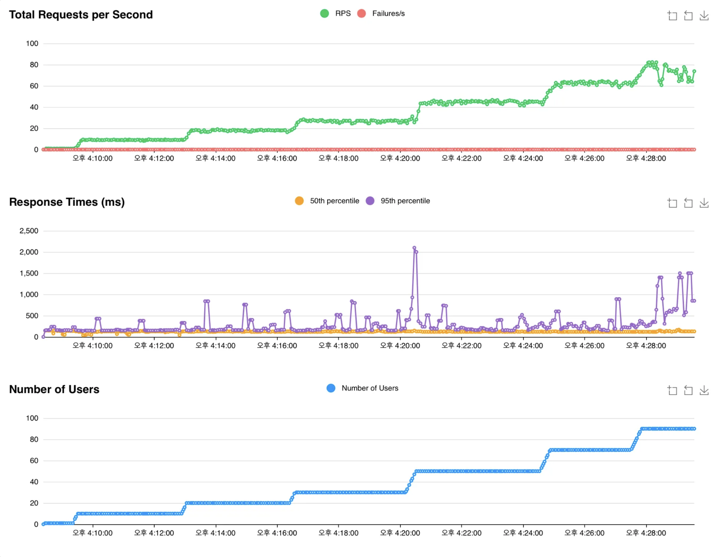Click green RPS legend color dot

tap(324, 13)
